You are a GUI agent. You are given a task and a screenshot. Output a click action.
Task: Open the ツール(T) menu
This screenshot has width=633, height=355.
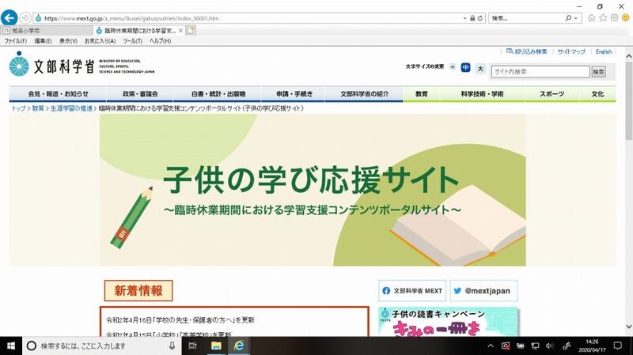click(131, 40)
